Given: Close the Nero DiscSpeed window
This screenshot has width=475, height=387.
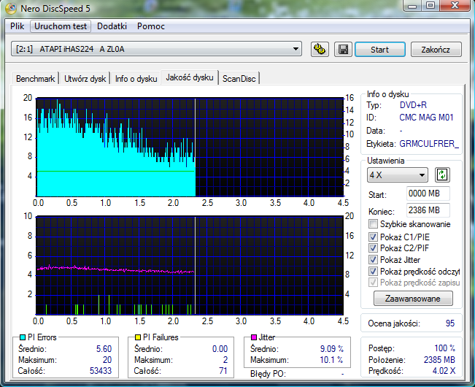Looking at the screenshot, I should click(x=455, y=6).
